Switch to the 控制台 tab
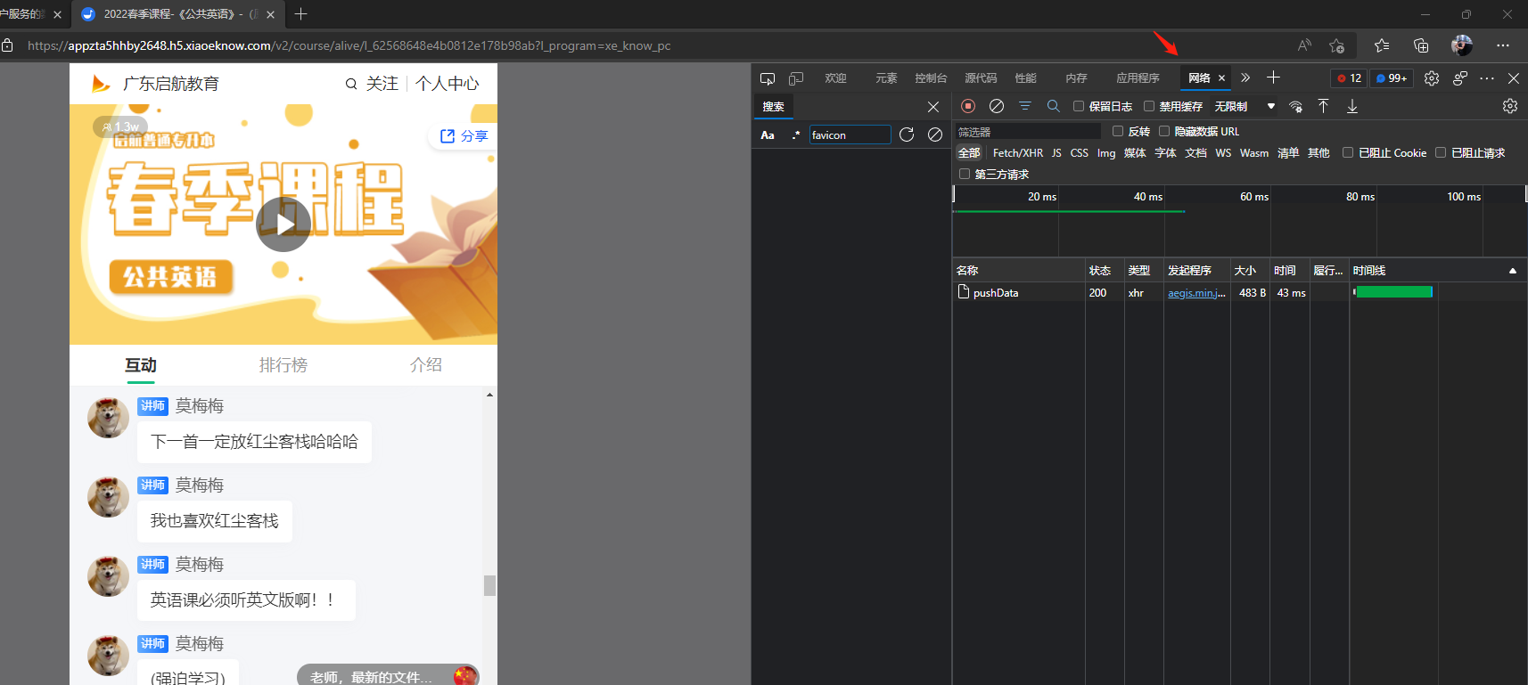 pos(931,78)
